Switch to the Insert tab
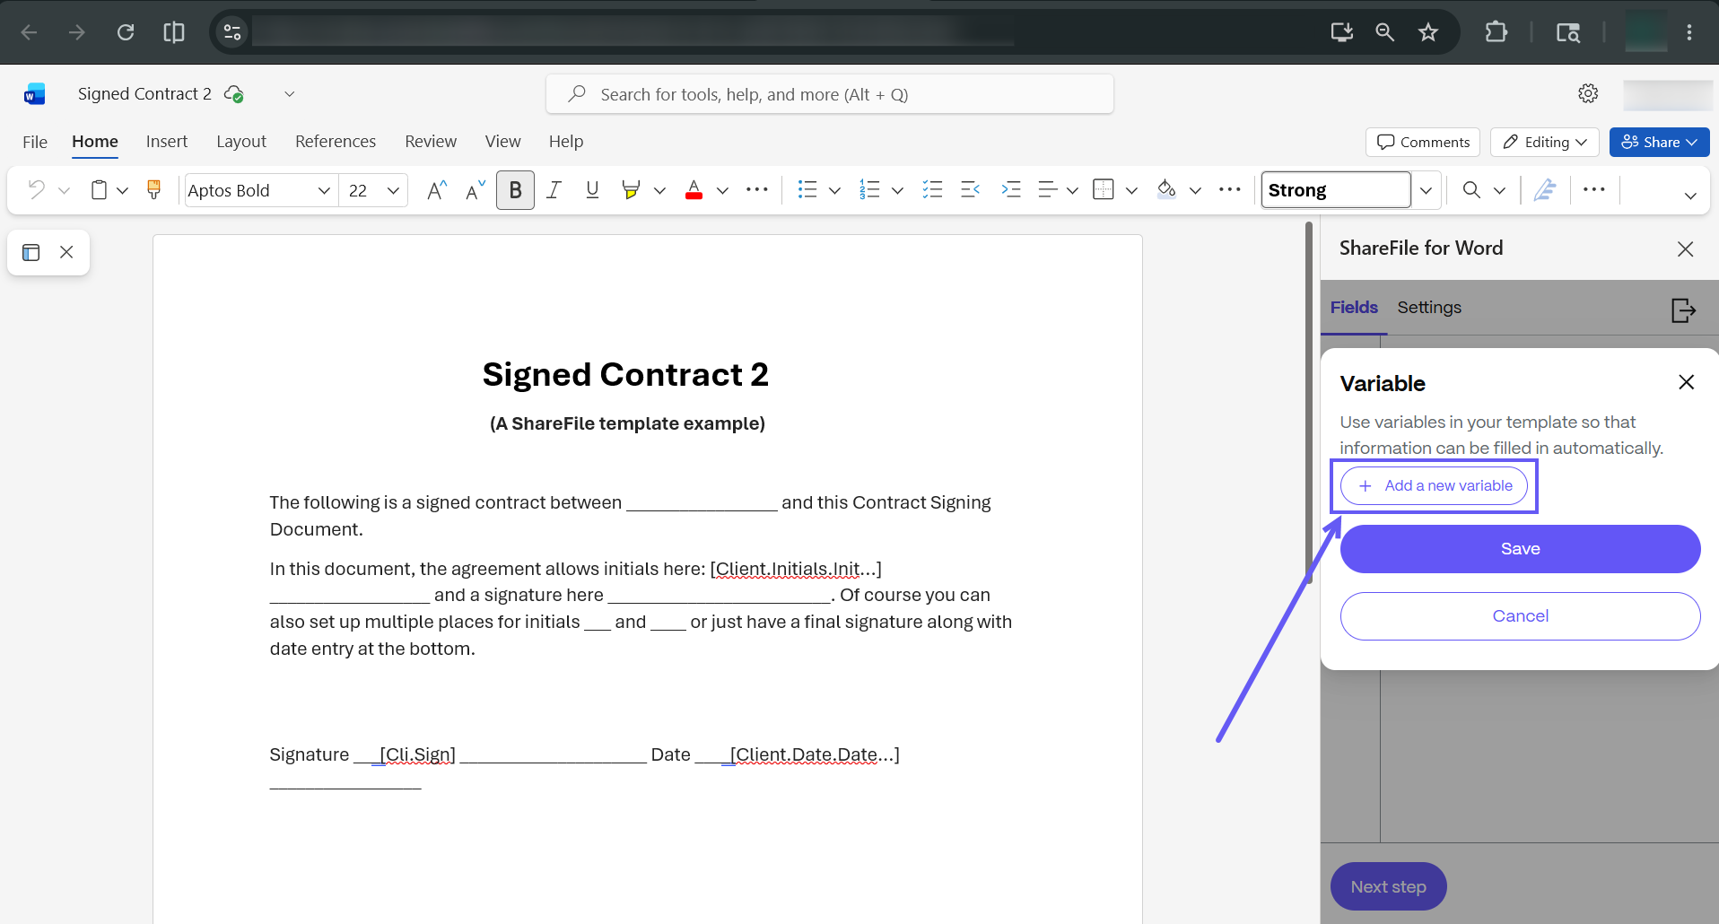 pyautogui.click(x=167, y=142)
